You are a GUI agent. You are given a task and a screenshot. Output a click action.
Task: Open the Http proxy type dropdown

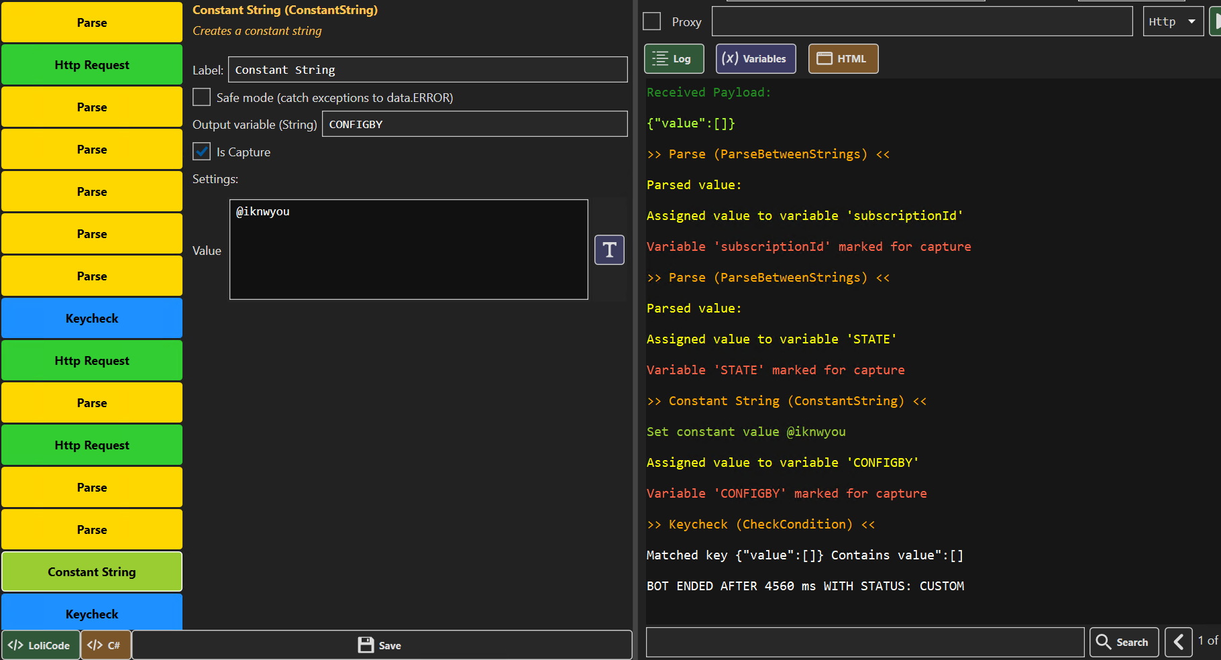(x=1172, y=21)
